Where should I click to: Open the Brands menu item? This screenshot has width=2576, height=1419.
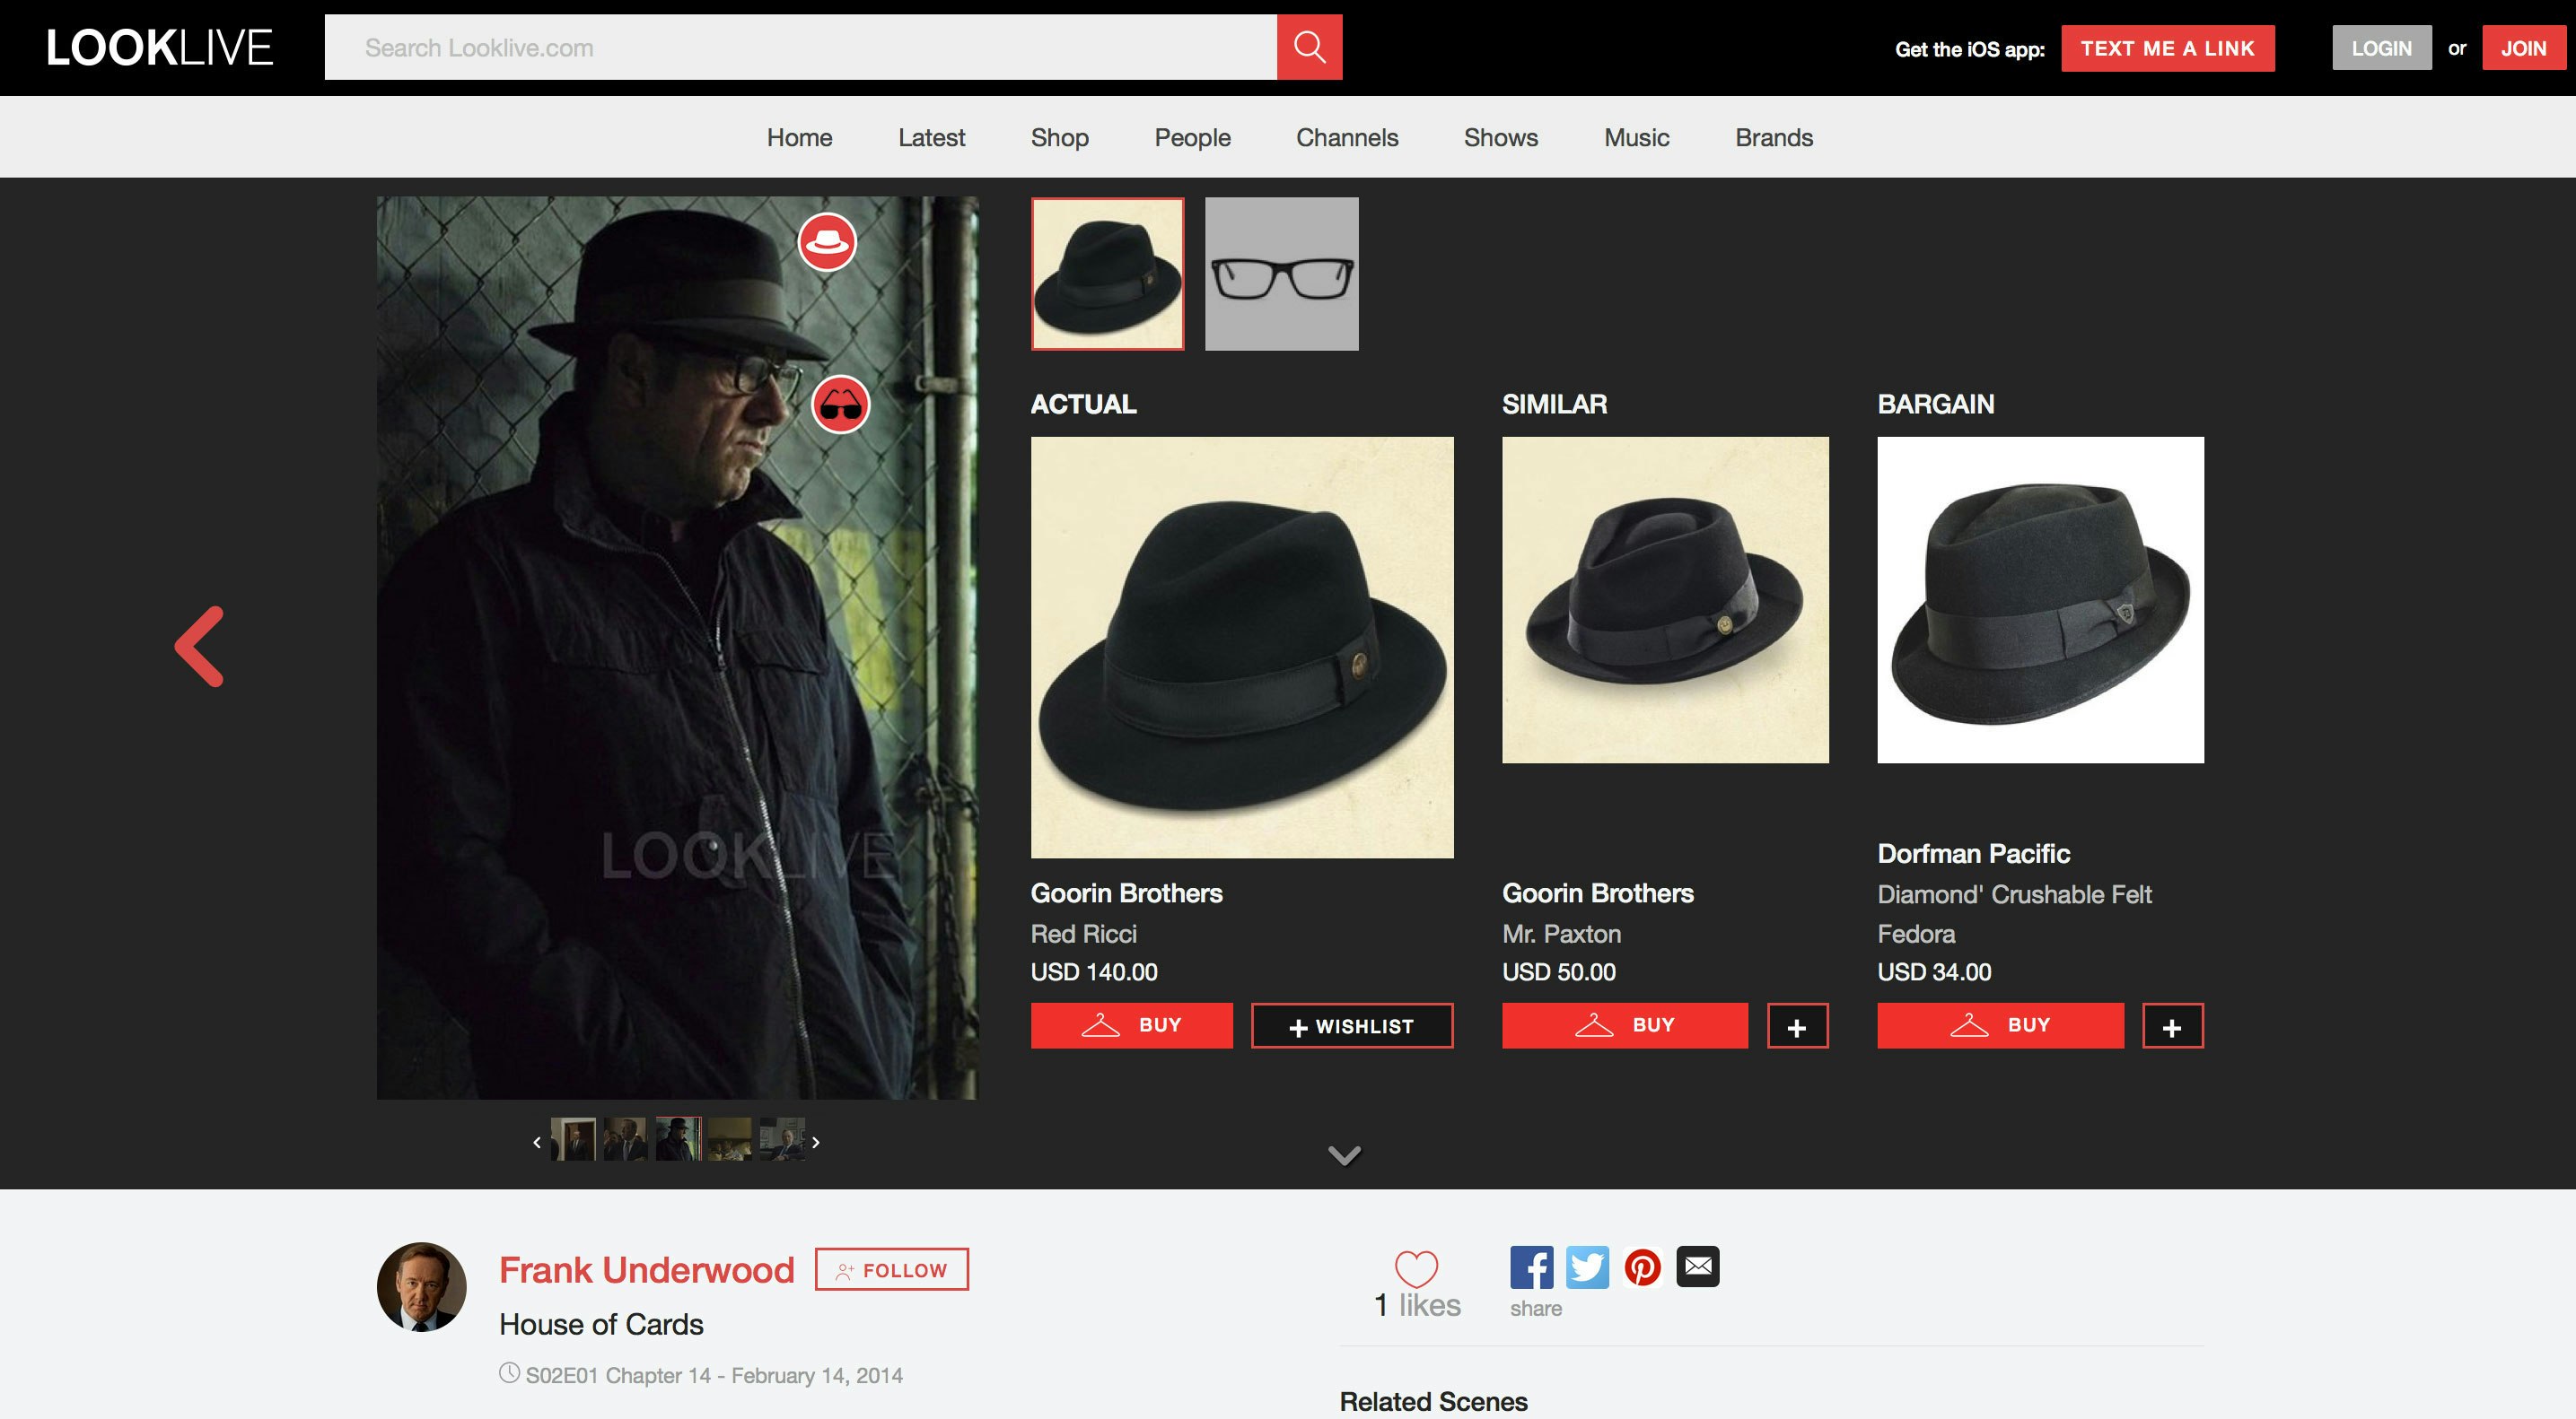tap(1773, 138)
